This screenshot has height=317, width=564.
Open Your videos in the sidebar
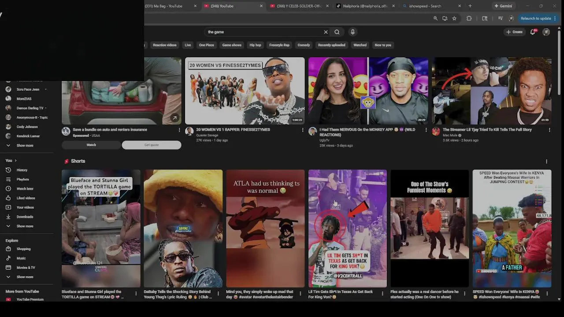click(25, 207)
